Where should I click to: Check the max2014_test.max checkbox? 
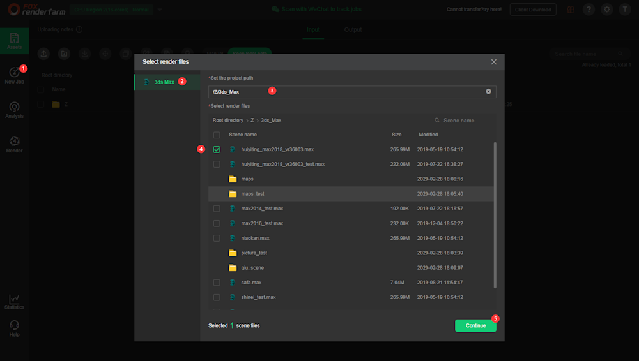217,209
